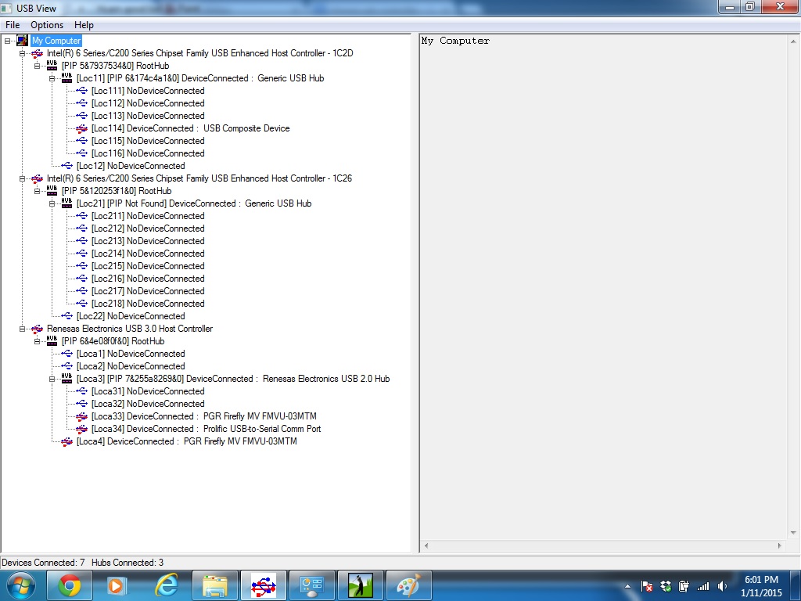Click the device icon for Loca33 PGR Firefly
The image size is (801, 601).
click(x=81, y=416)
